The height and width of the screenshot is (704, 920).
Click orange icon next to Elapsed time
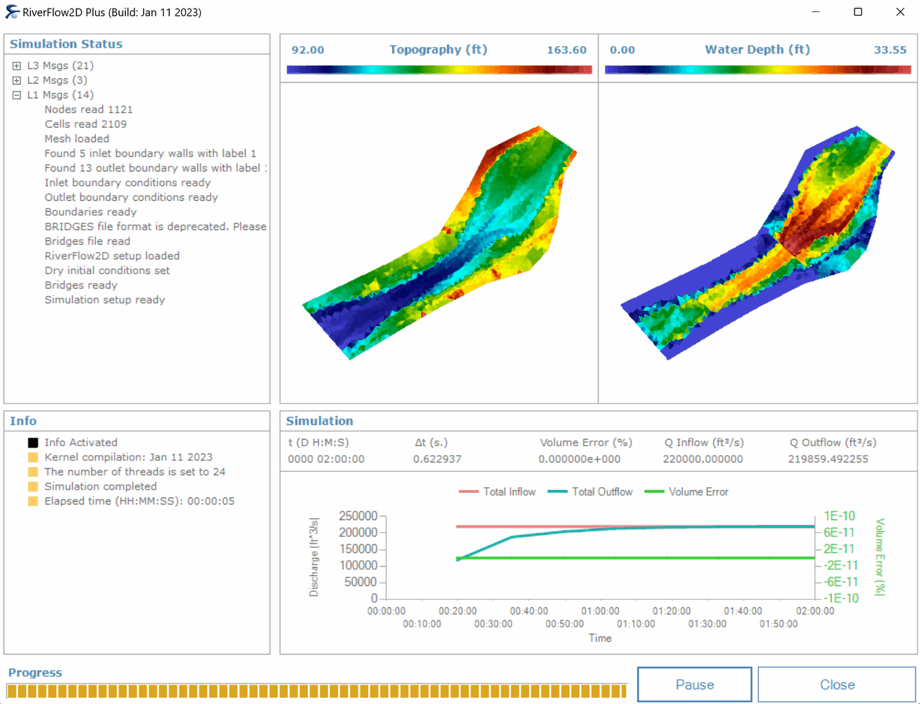point(33,501)
